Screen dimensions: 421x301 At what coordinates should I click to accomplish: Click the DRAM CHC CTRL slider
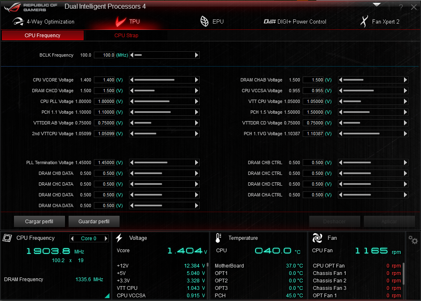click(x=373, y=174)
